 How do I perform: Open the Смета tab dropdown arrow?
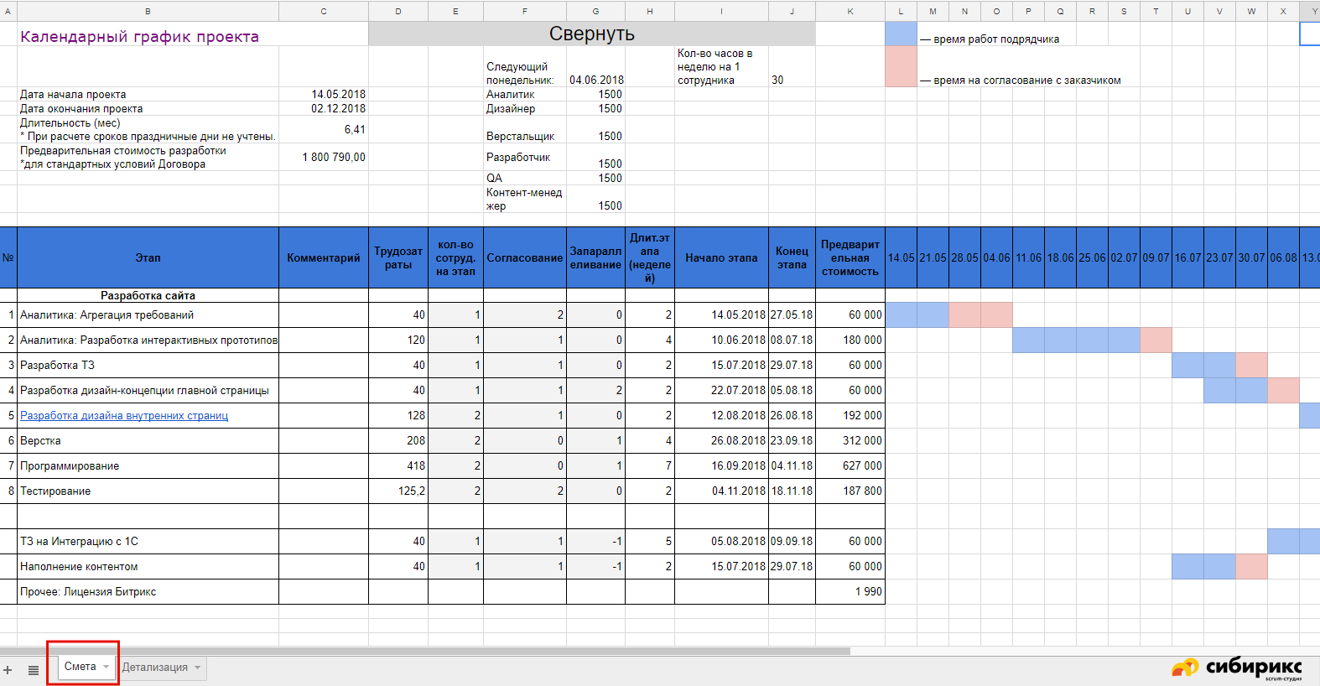coord(107,667)
